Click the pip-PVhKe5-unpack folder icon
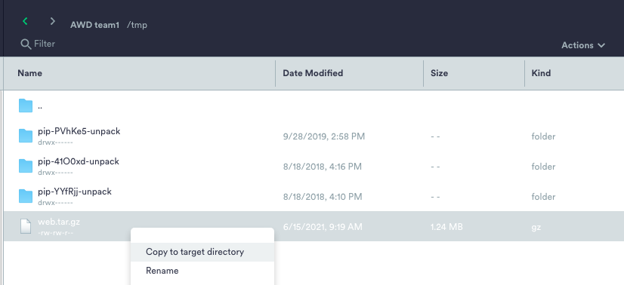The height and width of the screenshot is (285, 624). coord(26,136)
